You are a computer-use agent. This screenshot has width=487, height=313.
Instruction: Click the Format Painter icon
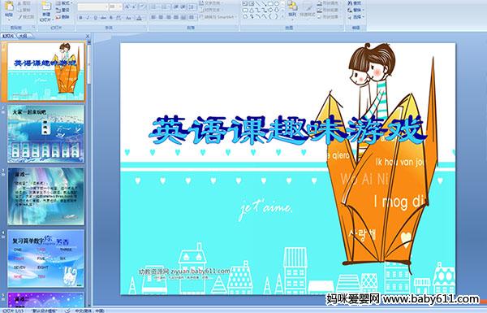pyautogui.click(x=26, y=17)
